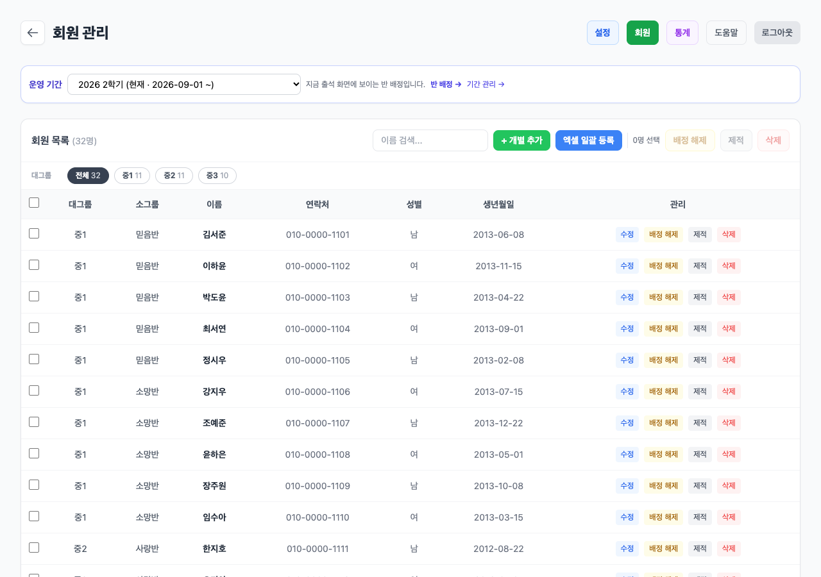Screen dimensions: 821x577
Task: Click 수정 for 이하윤
Action: point(627,266)
